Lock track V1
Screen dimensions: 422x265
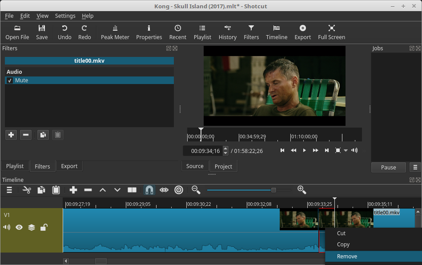tap(44, 227)
